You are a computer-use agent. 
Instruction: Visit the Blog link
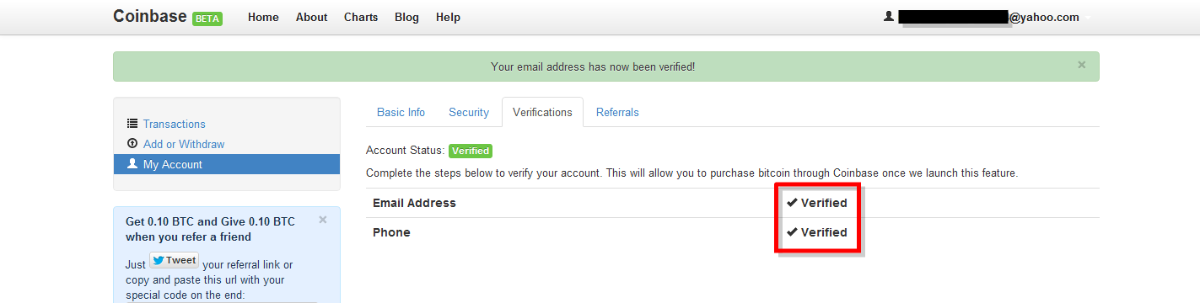[406, 17]
